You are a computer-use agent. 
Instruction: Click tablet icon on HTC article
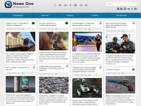point(34,67)
